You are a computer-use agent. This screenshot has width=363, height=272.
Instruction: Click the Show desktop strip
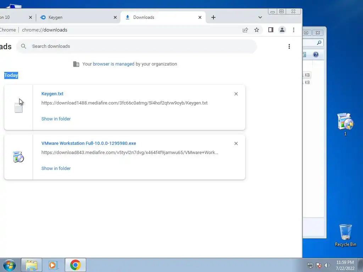tap(361, 265)
